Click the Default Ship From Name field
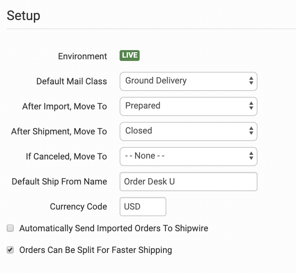The width and height of the screenshot is (296, 273). [x=188, y=182]
